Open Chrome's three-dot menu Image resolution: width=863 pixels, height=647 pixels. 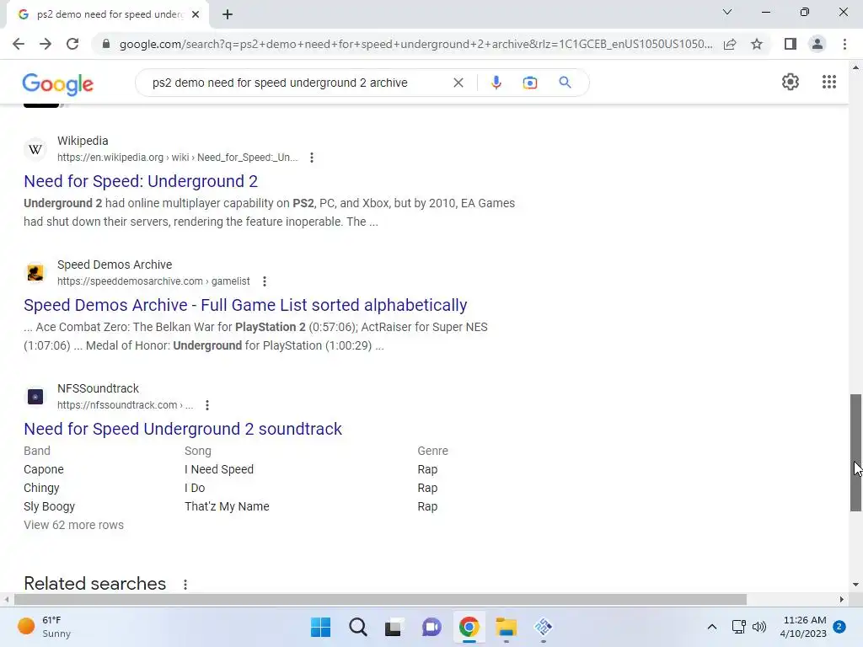[844, 44]
